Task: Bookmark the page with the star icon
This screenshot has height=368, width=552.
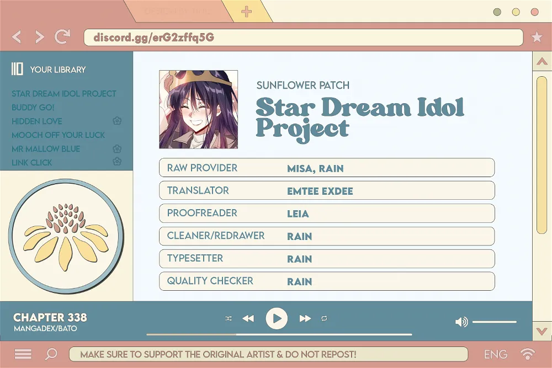Action: [537, 36]
